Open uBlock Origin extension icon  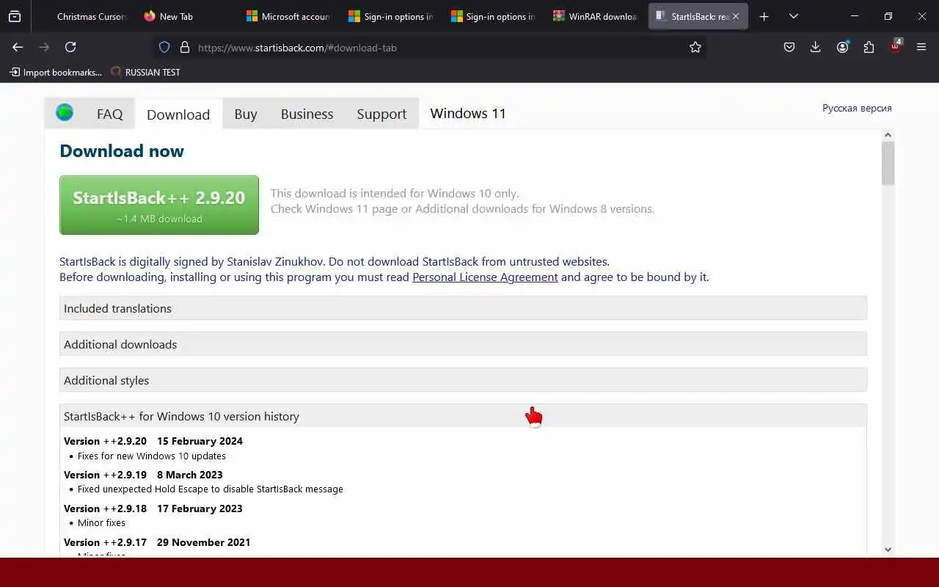pos(896,46)
